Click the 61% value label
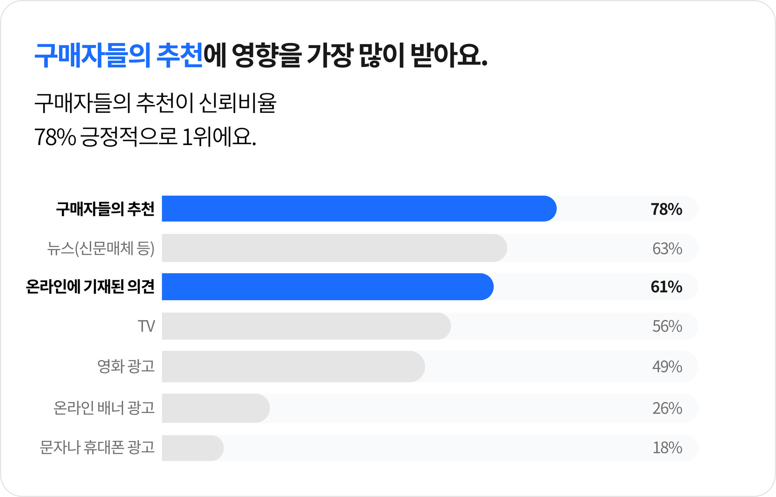 [666, 287]
